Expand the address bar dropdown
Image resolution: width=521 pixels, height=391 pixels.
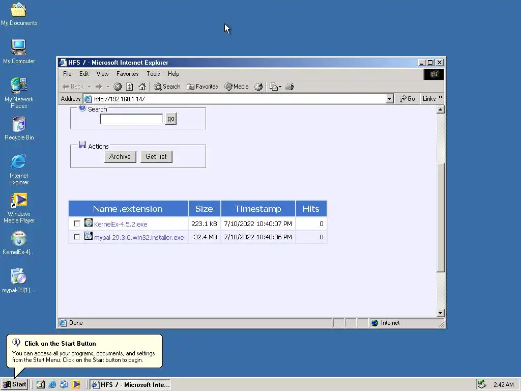point(390,99)
